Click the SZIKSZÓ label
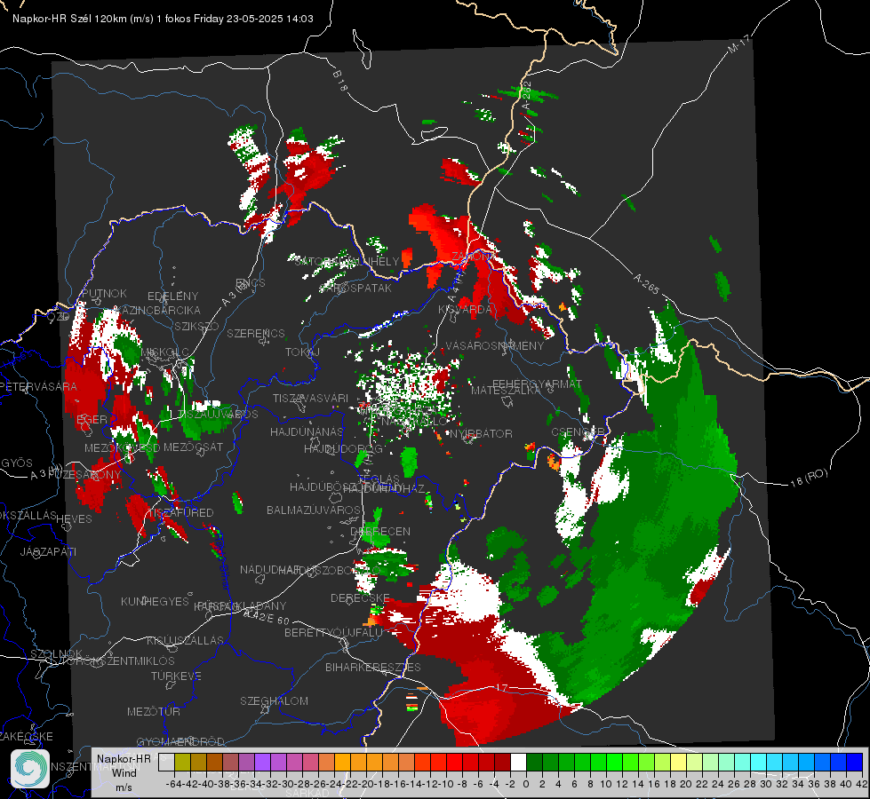 (x=196, y=327)
